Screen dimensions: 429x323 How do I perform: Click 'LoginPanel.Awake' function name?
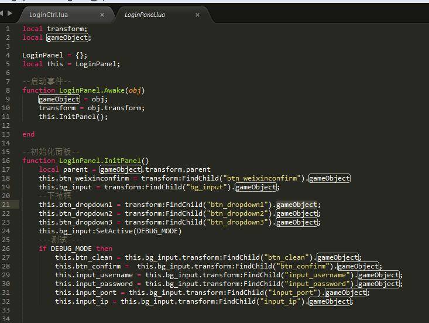click(92, 90)
